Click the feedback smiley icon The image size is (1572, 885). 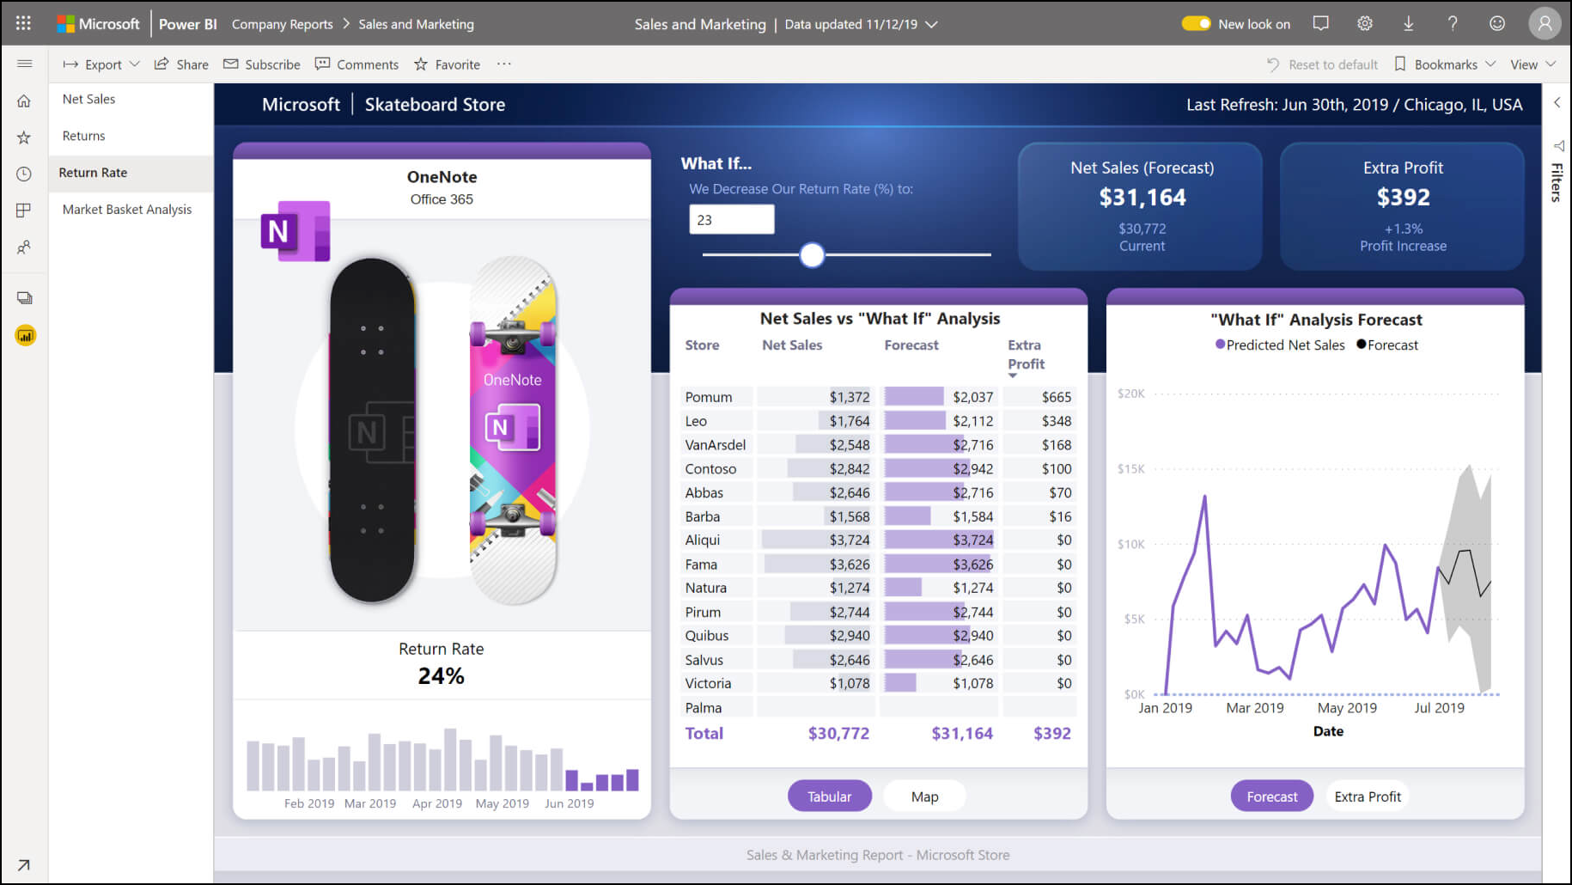[1496, 24]
